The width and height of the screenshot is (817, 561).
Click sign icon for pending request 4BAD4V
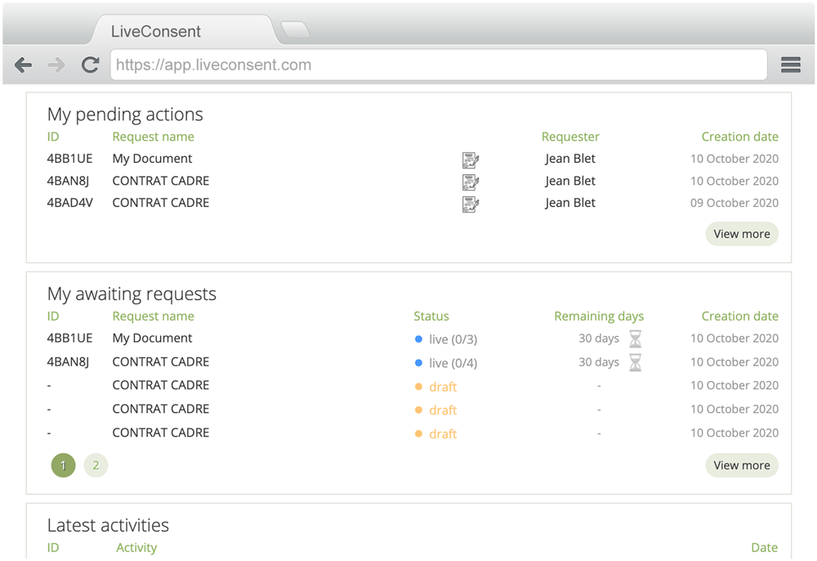point(471,204)
